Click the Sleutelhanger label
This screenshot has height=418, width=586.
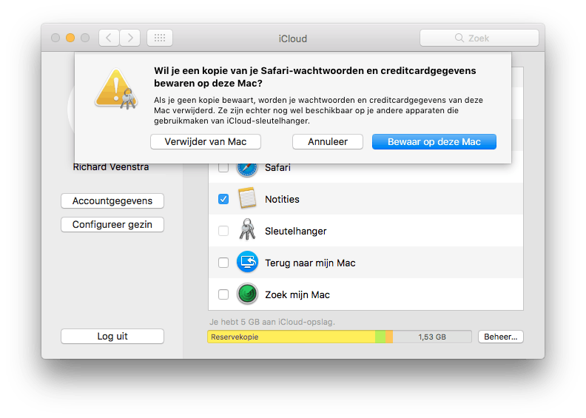coord(296,232)
